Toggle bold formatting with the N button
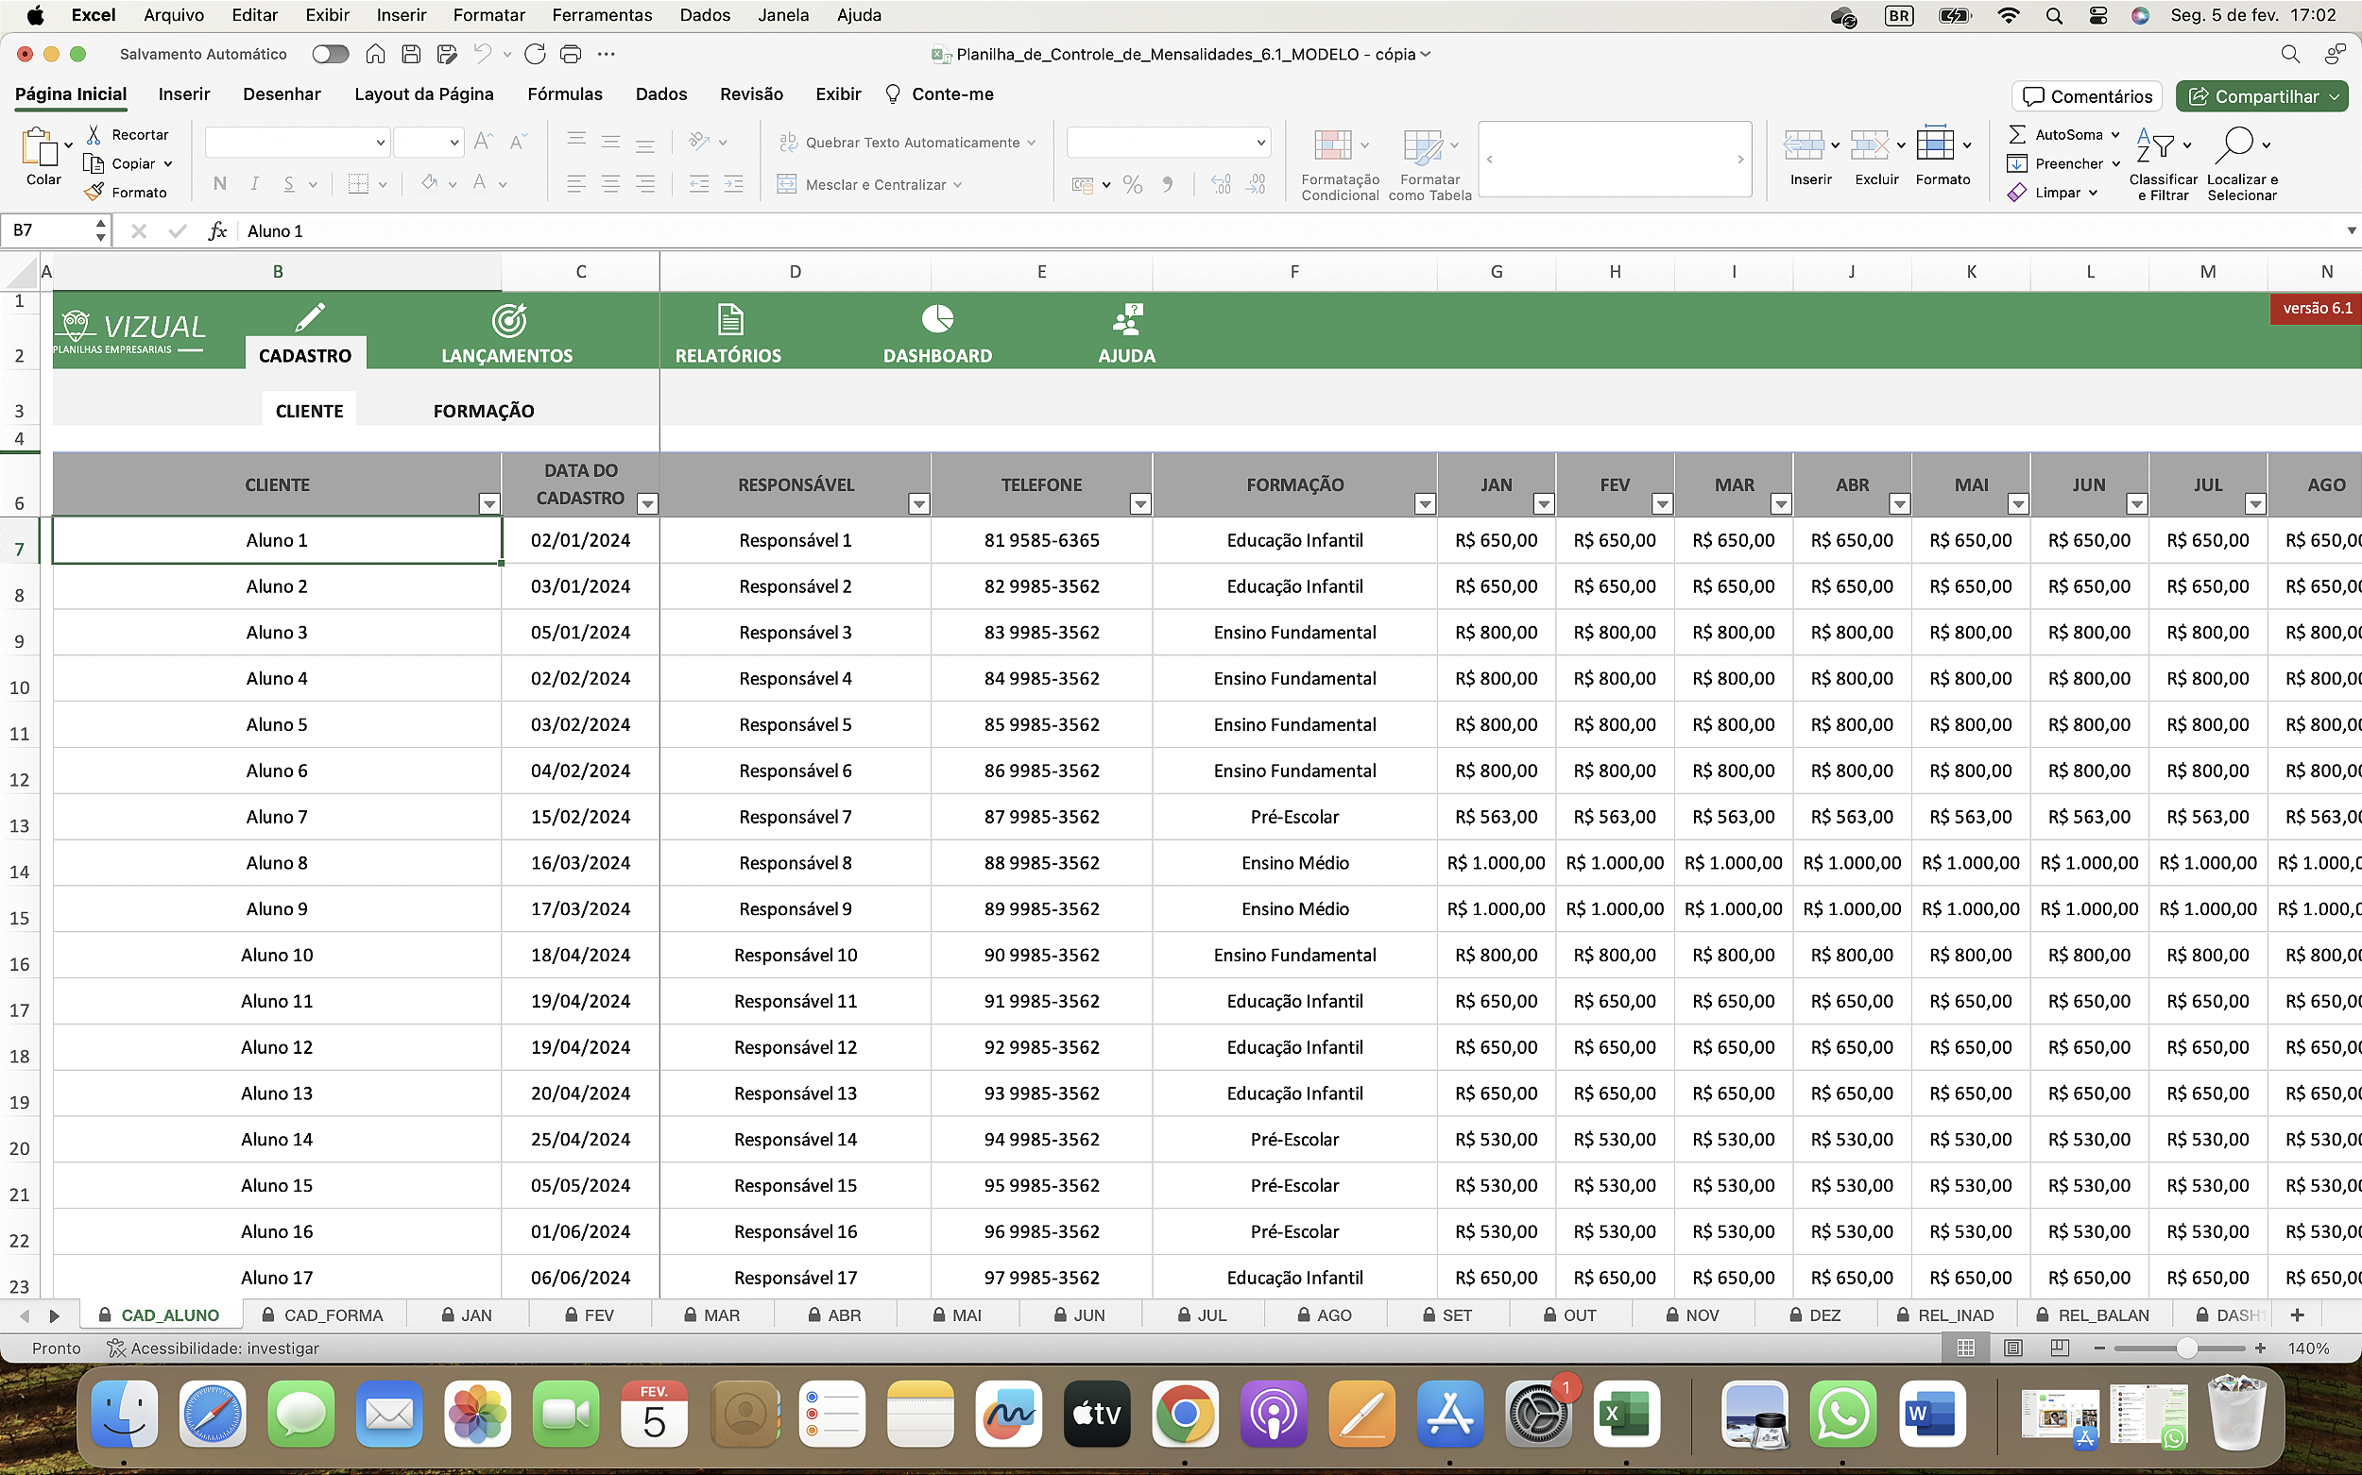Viewport: 2362px width, 1475px height. tap(218, 183)
